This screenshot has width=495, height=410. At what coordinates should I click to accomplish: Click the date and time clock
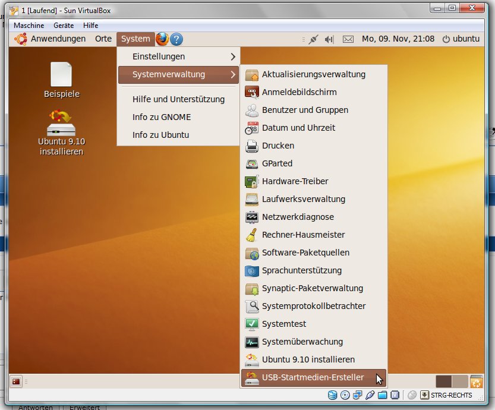[x=398, y=39]
